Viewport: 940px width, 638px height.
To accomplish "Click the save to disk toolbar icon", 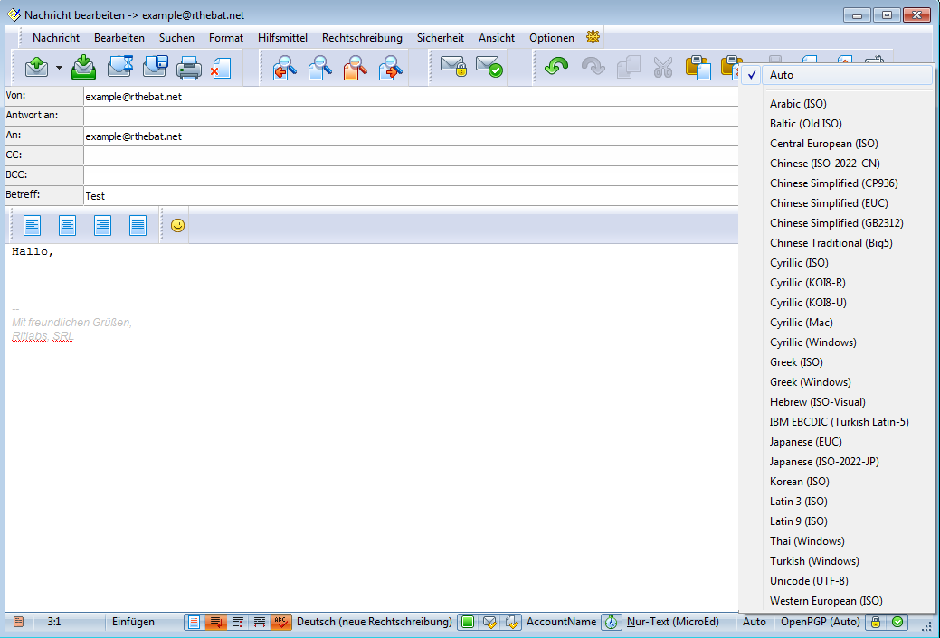I will pyautogui.click(x=155, y=68).
